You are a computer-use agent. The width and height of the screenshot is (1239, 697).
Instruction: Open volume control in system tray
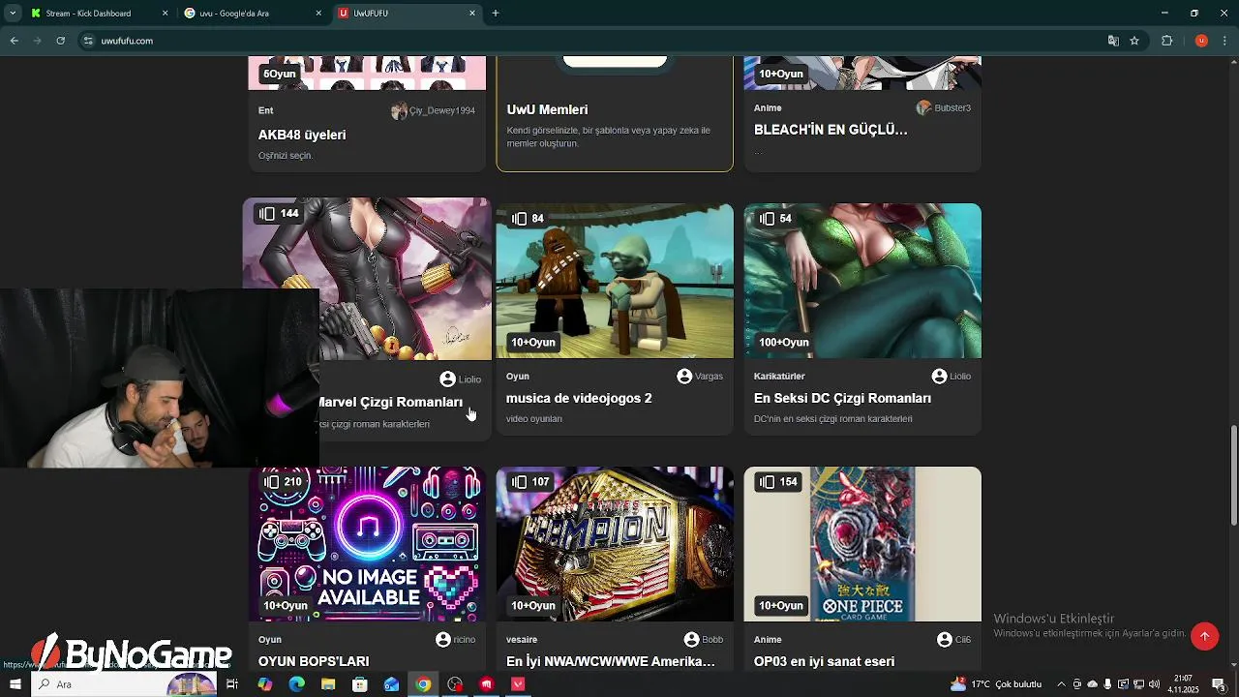point(1154,684)
